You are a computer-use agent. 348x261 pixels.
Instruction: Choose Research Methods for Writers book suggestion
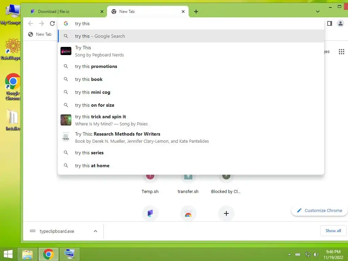[x=191, y=137]
